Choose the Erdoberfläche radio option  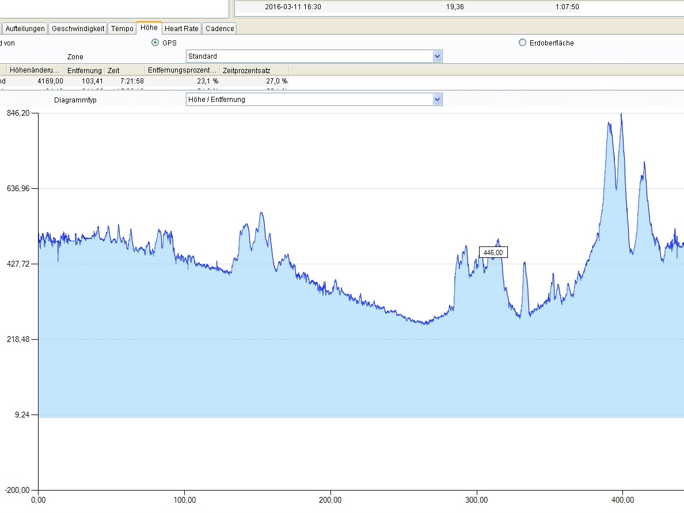click(522, 43)
